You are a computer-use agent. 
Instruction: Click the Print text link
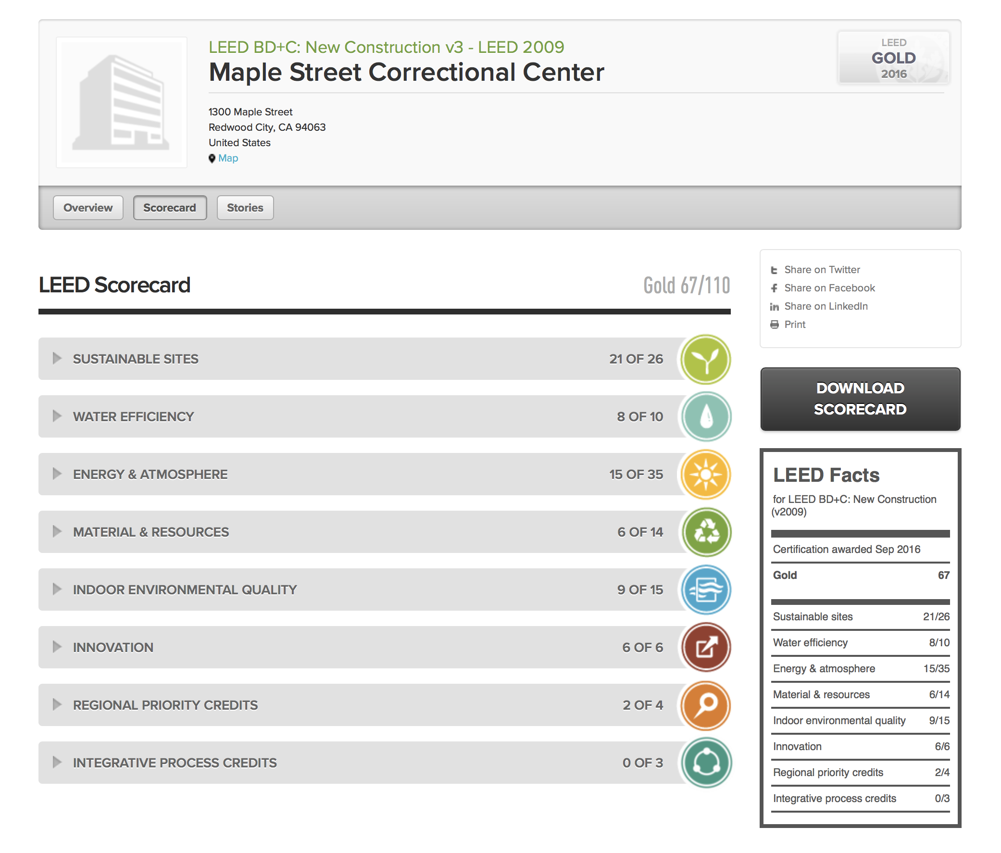795,325
